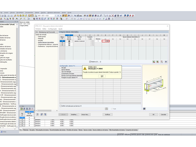Screen dimensions: 196x147
Task: Go to previous load case arrow
Action: [58, 16]
